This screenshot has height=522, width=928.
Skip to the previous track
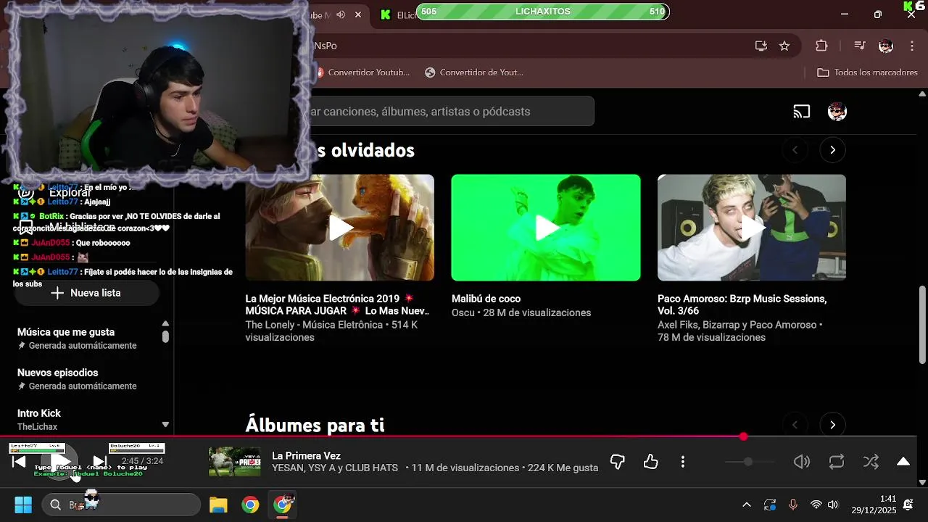pyautogui.click(x=20, y=462)
